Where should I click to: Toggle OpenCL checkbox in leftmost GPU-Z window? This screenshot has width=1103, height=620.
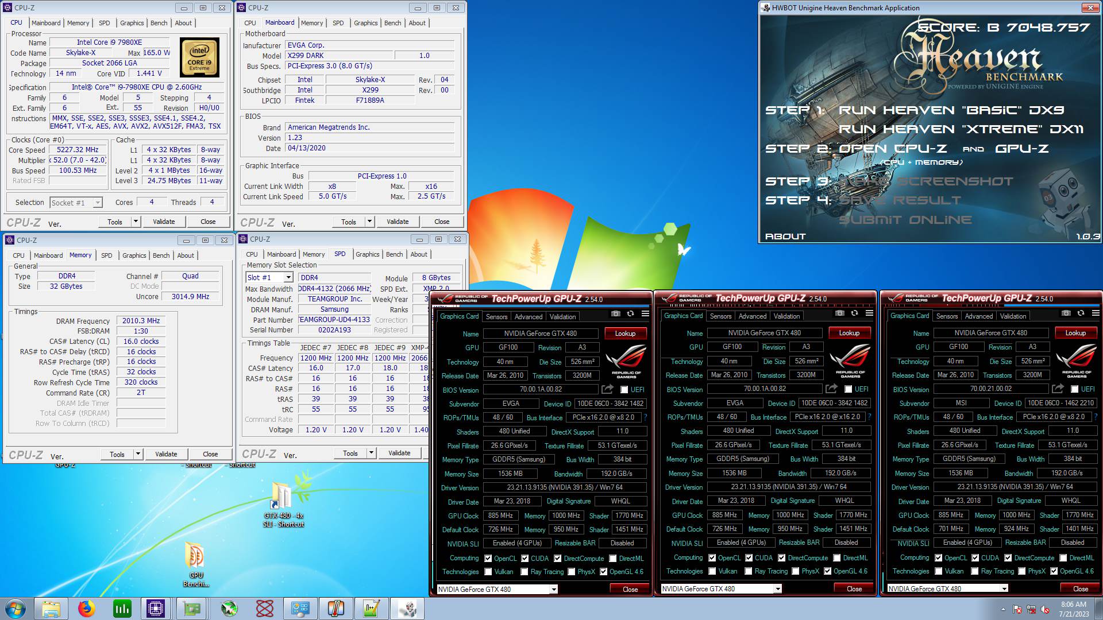click(x=488, y=559)
